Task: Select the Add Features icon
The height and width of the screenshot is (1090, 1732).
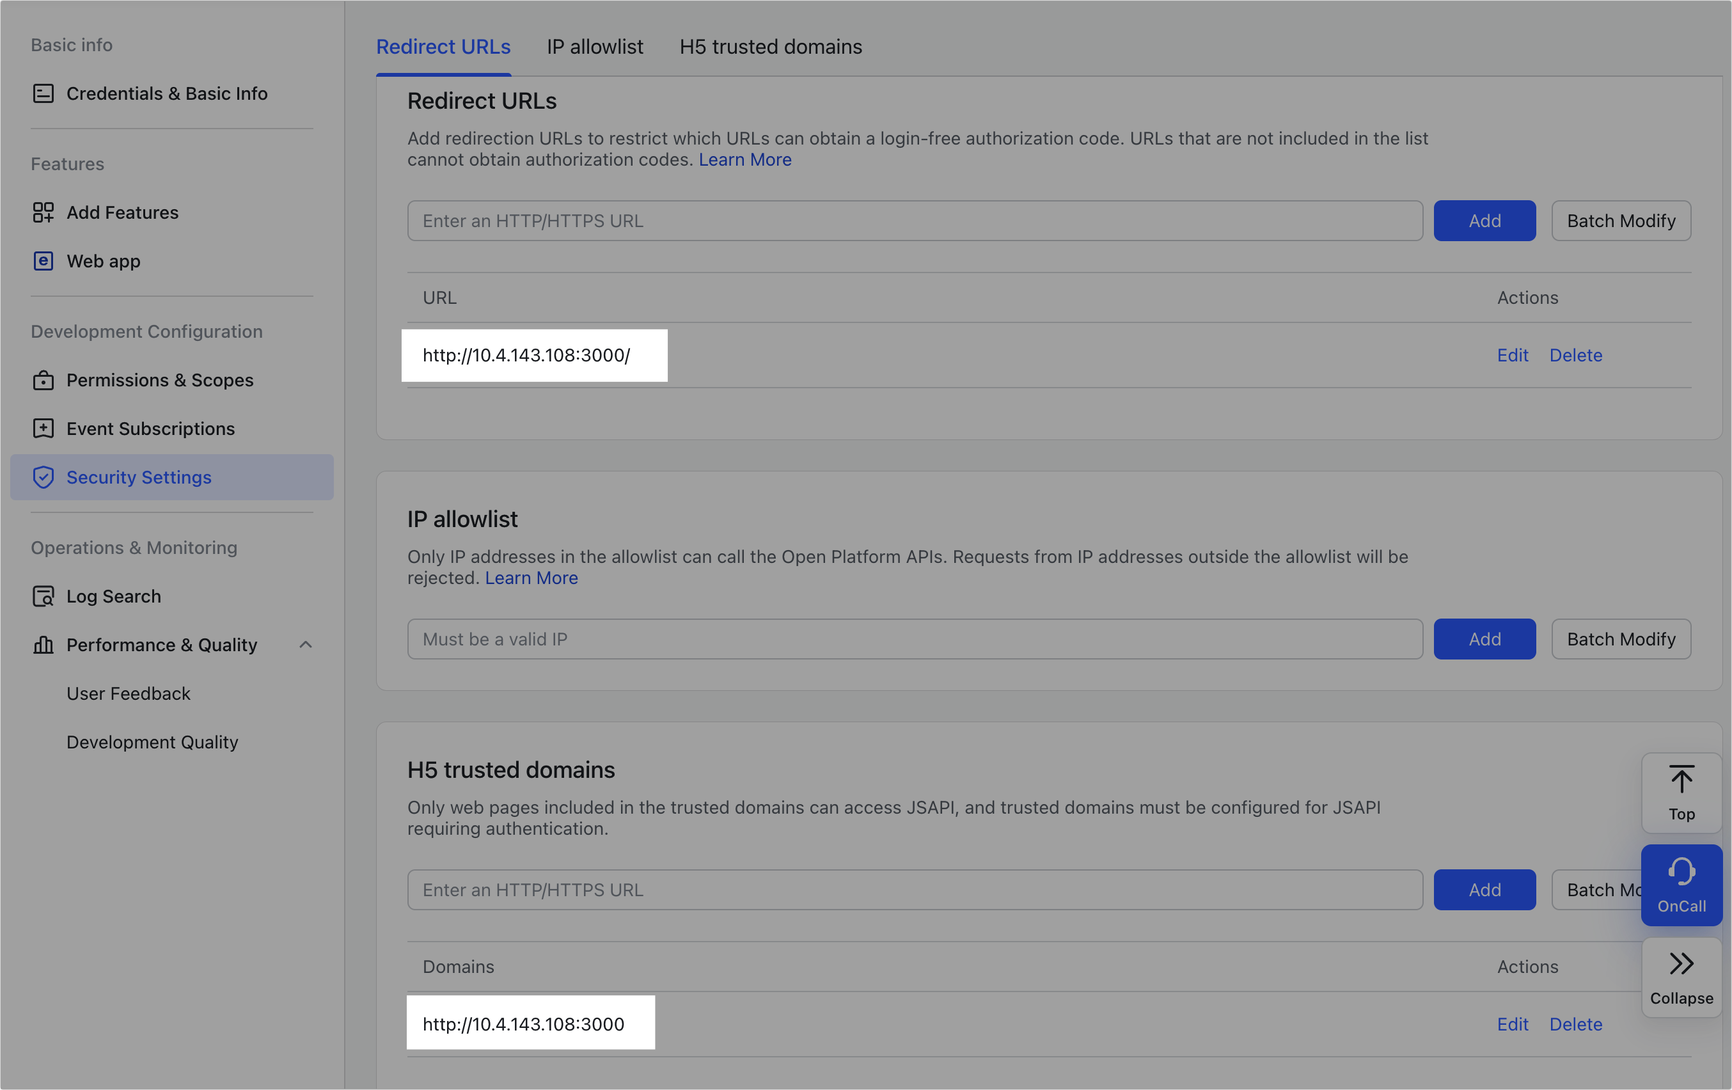Action: pyautogui.click(x=43, y=212)
